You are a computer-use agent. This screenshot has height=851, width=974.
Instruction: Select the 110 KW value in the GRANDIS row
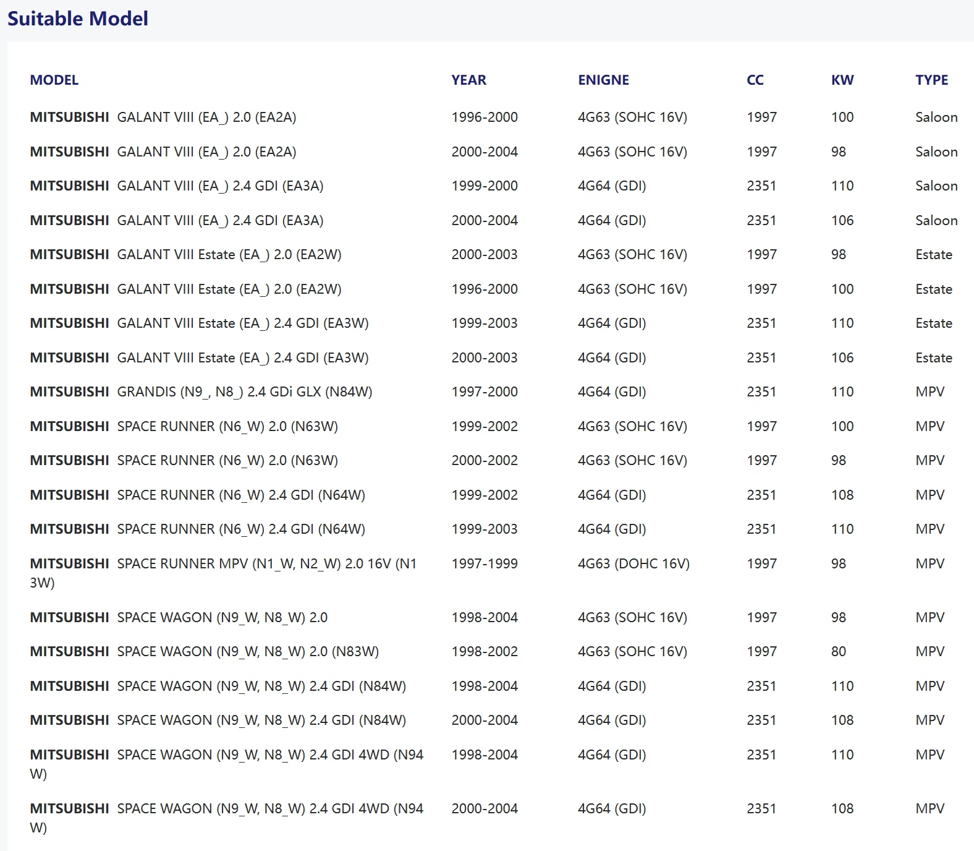pyautogui.click(x=842, y=391)
